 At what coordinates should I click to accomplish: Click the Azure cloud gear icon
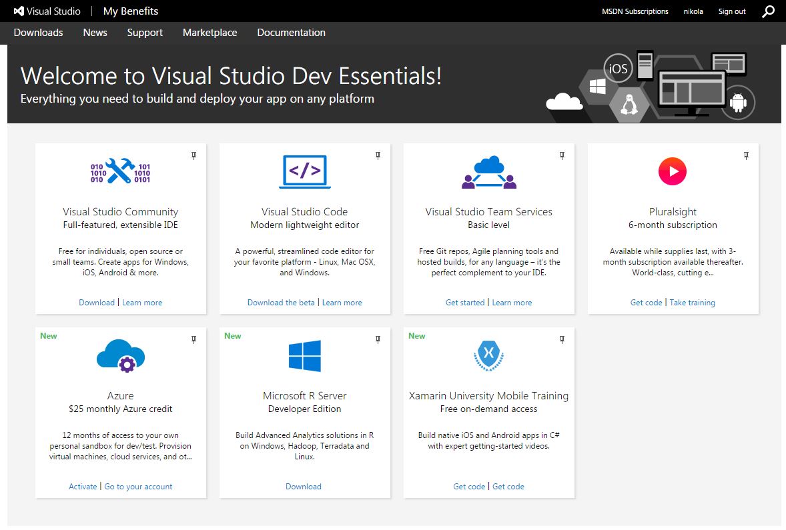[120, 356]
